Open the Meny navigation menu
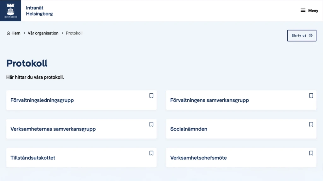Screen dimensions: 323x181 pos(309,10)
